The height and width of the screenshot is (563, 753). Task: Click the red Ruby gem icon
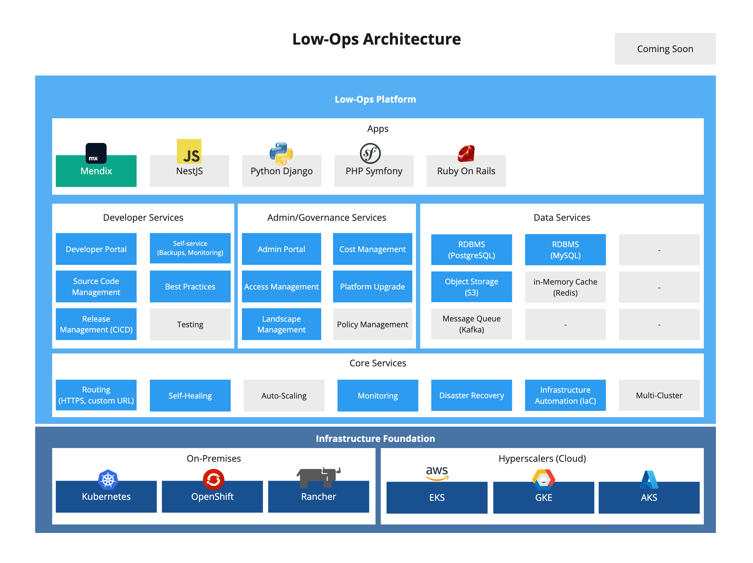(x=466, y=153)
